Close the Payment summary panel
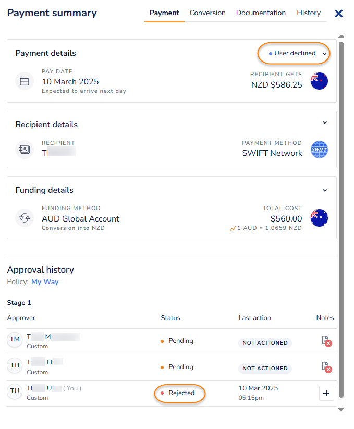Image resolution: width=354 pixels, height=429 pixels. point(339,14)
